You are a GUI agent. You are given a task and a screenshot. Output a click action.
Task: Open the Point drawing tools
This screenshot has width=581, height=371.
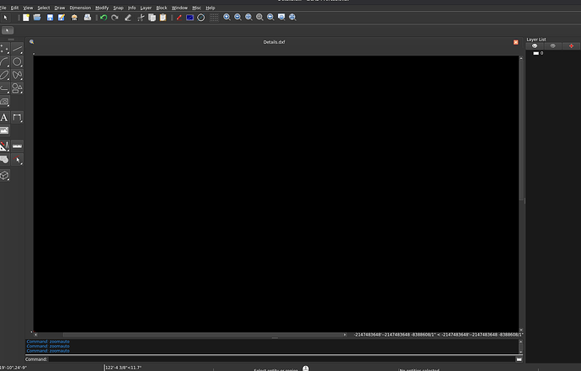tap(4, 49)
